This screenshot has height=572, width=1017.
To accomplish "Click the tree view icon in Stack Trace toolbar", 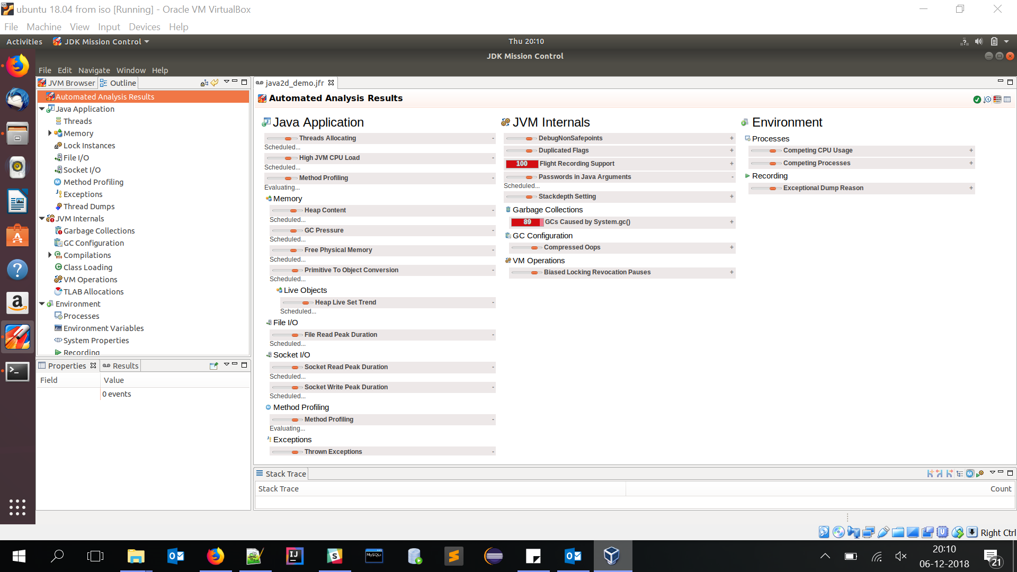I will [959, 473].
